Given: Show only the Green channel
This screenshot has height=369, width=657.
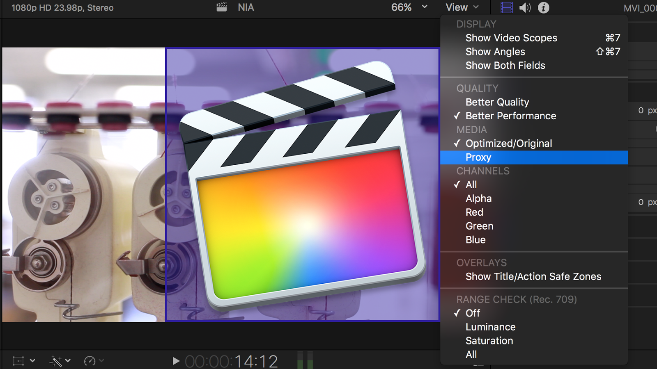Looking at the screenshot, I should pos(534,226).
